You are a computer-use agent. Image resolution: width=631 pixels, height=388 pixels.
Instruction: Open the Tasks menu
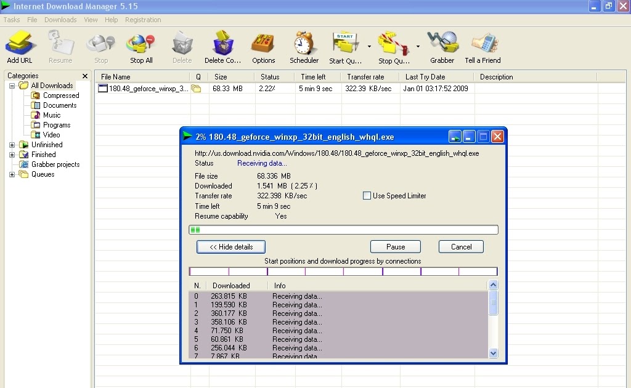pos(12,20)
